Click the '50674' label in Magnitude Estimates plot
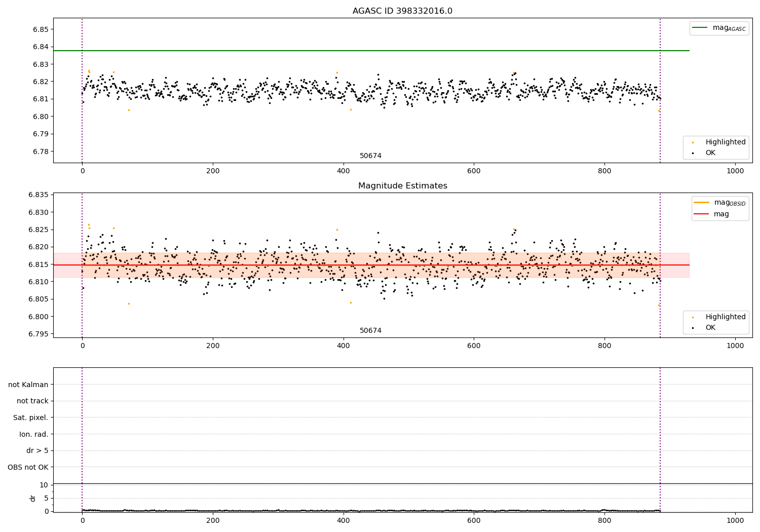The width and height of the screenshot is (760, 532). 370,331
